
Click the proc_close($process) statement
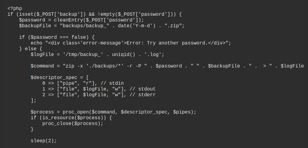click(73, 123)
